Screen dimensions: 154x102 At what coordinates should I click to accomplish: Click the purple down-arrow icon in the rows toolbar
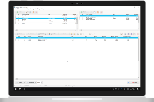[131, 34]
